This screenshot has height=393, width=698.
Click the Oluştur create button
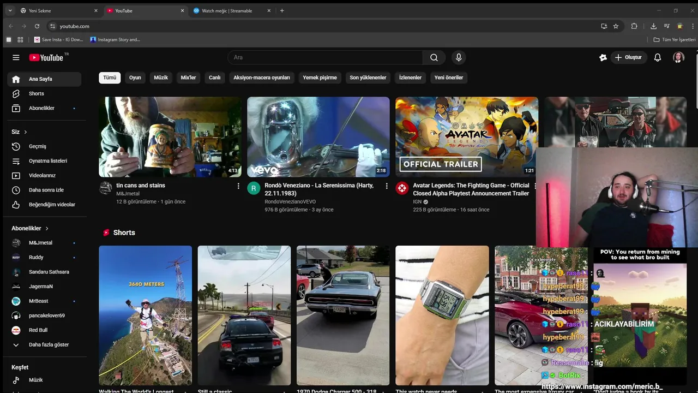[x=628, y=57]
